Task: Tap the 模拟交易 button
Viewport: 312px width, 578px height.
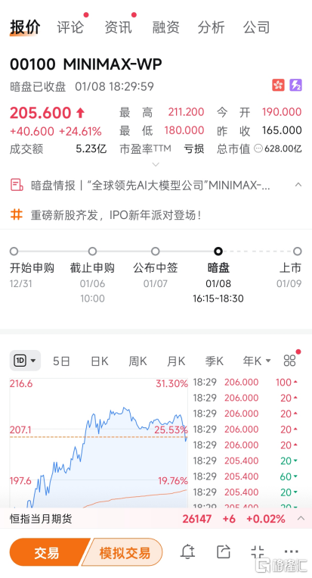Action: click(123, 552)
